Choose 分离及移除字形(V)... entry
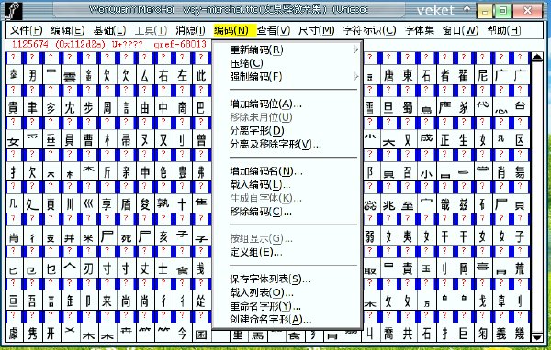The height and width of the screenshot is (350, 551). click(275, 144)
